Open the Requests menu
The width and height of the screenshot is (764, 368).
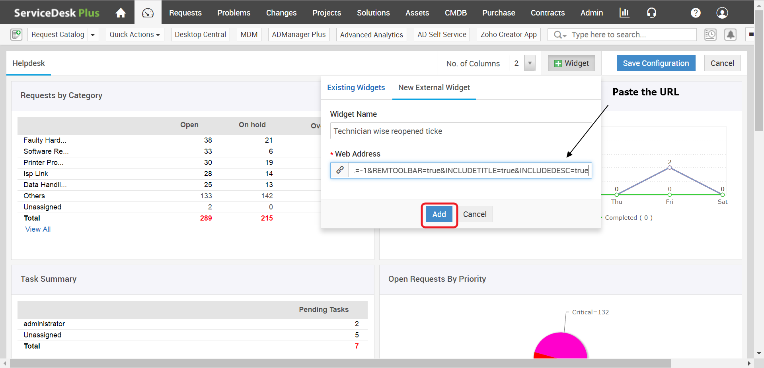185,13
